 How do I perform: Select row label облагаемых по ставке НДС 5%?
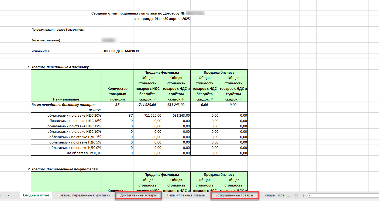[x=66, y=142]
